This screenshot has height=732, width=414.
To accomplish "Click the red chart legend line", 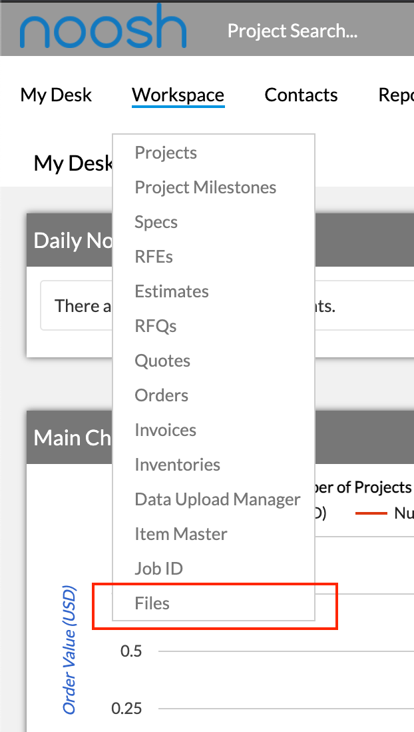I will (x=371, y=513).
